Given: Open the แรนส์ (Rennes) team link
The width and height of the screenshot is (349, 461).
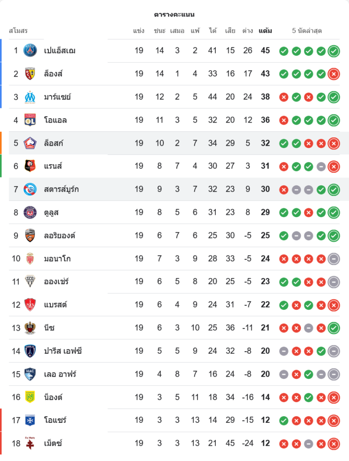Looking at the screenshot, I should tap(53, 166).
